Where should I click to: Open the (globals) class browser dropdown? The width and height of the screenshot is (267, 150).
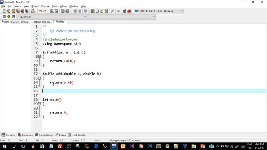[x=53, y=17]
